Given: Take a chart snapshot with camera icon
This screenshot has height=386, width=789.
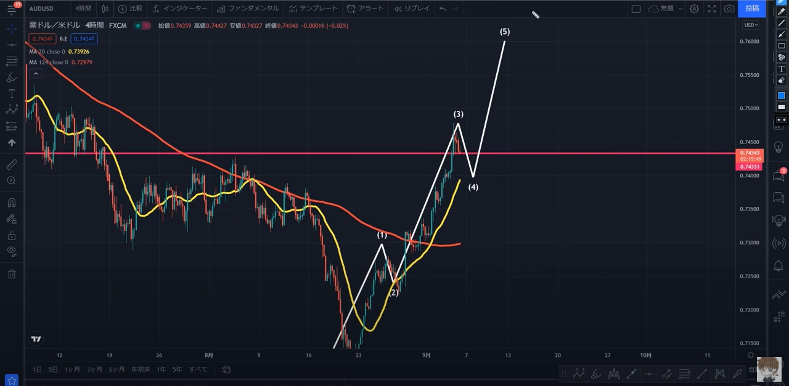Looking at the screenshot, I should pos(729,9).
